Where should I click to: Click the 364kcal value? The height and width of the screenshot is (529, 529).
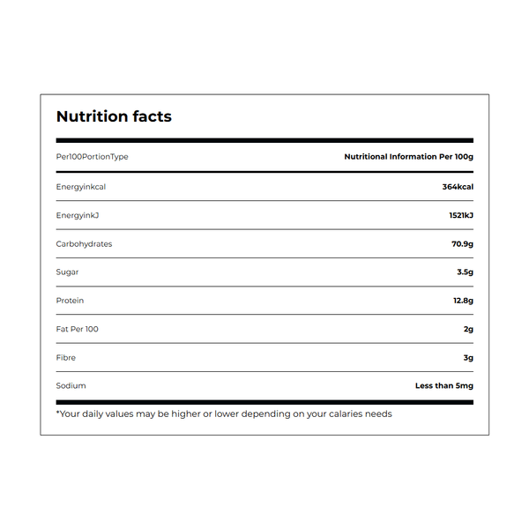coord(458,187)
